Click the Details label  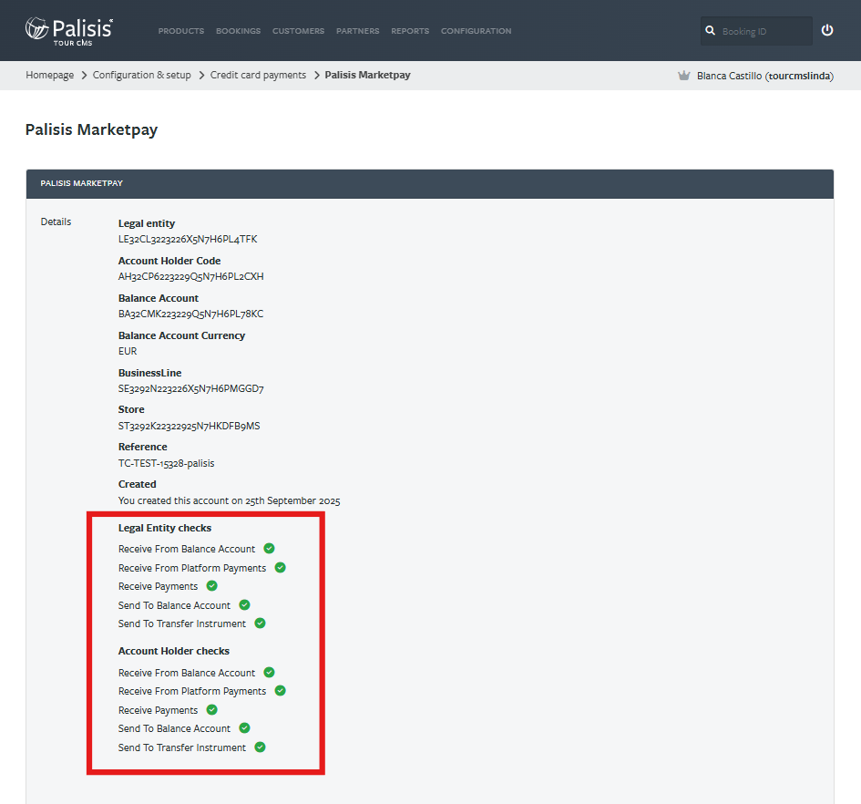(x=56, y=222)
